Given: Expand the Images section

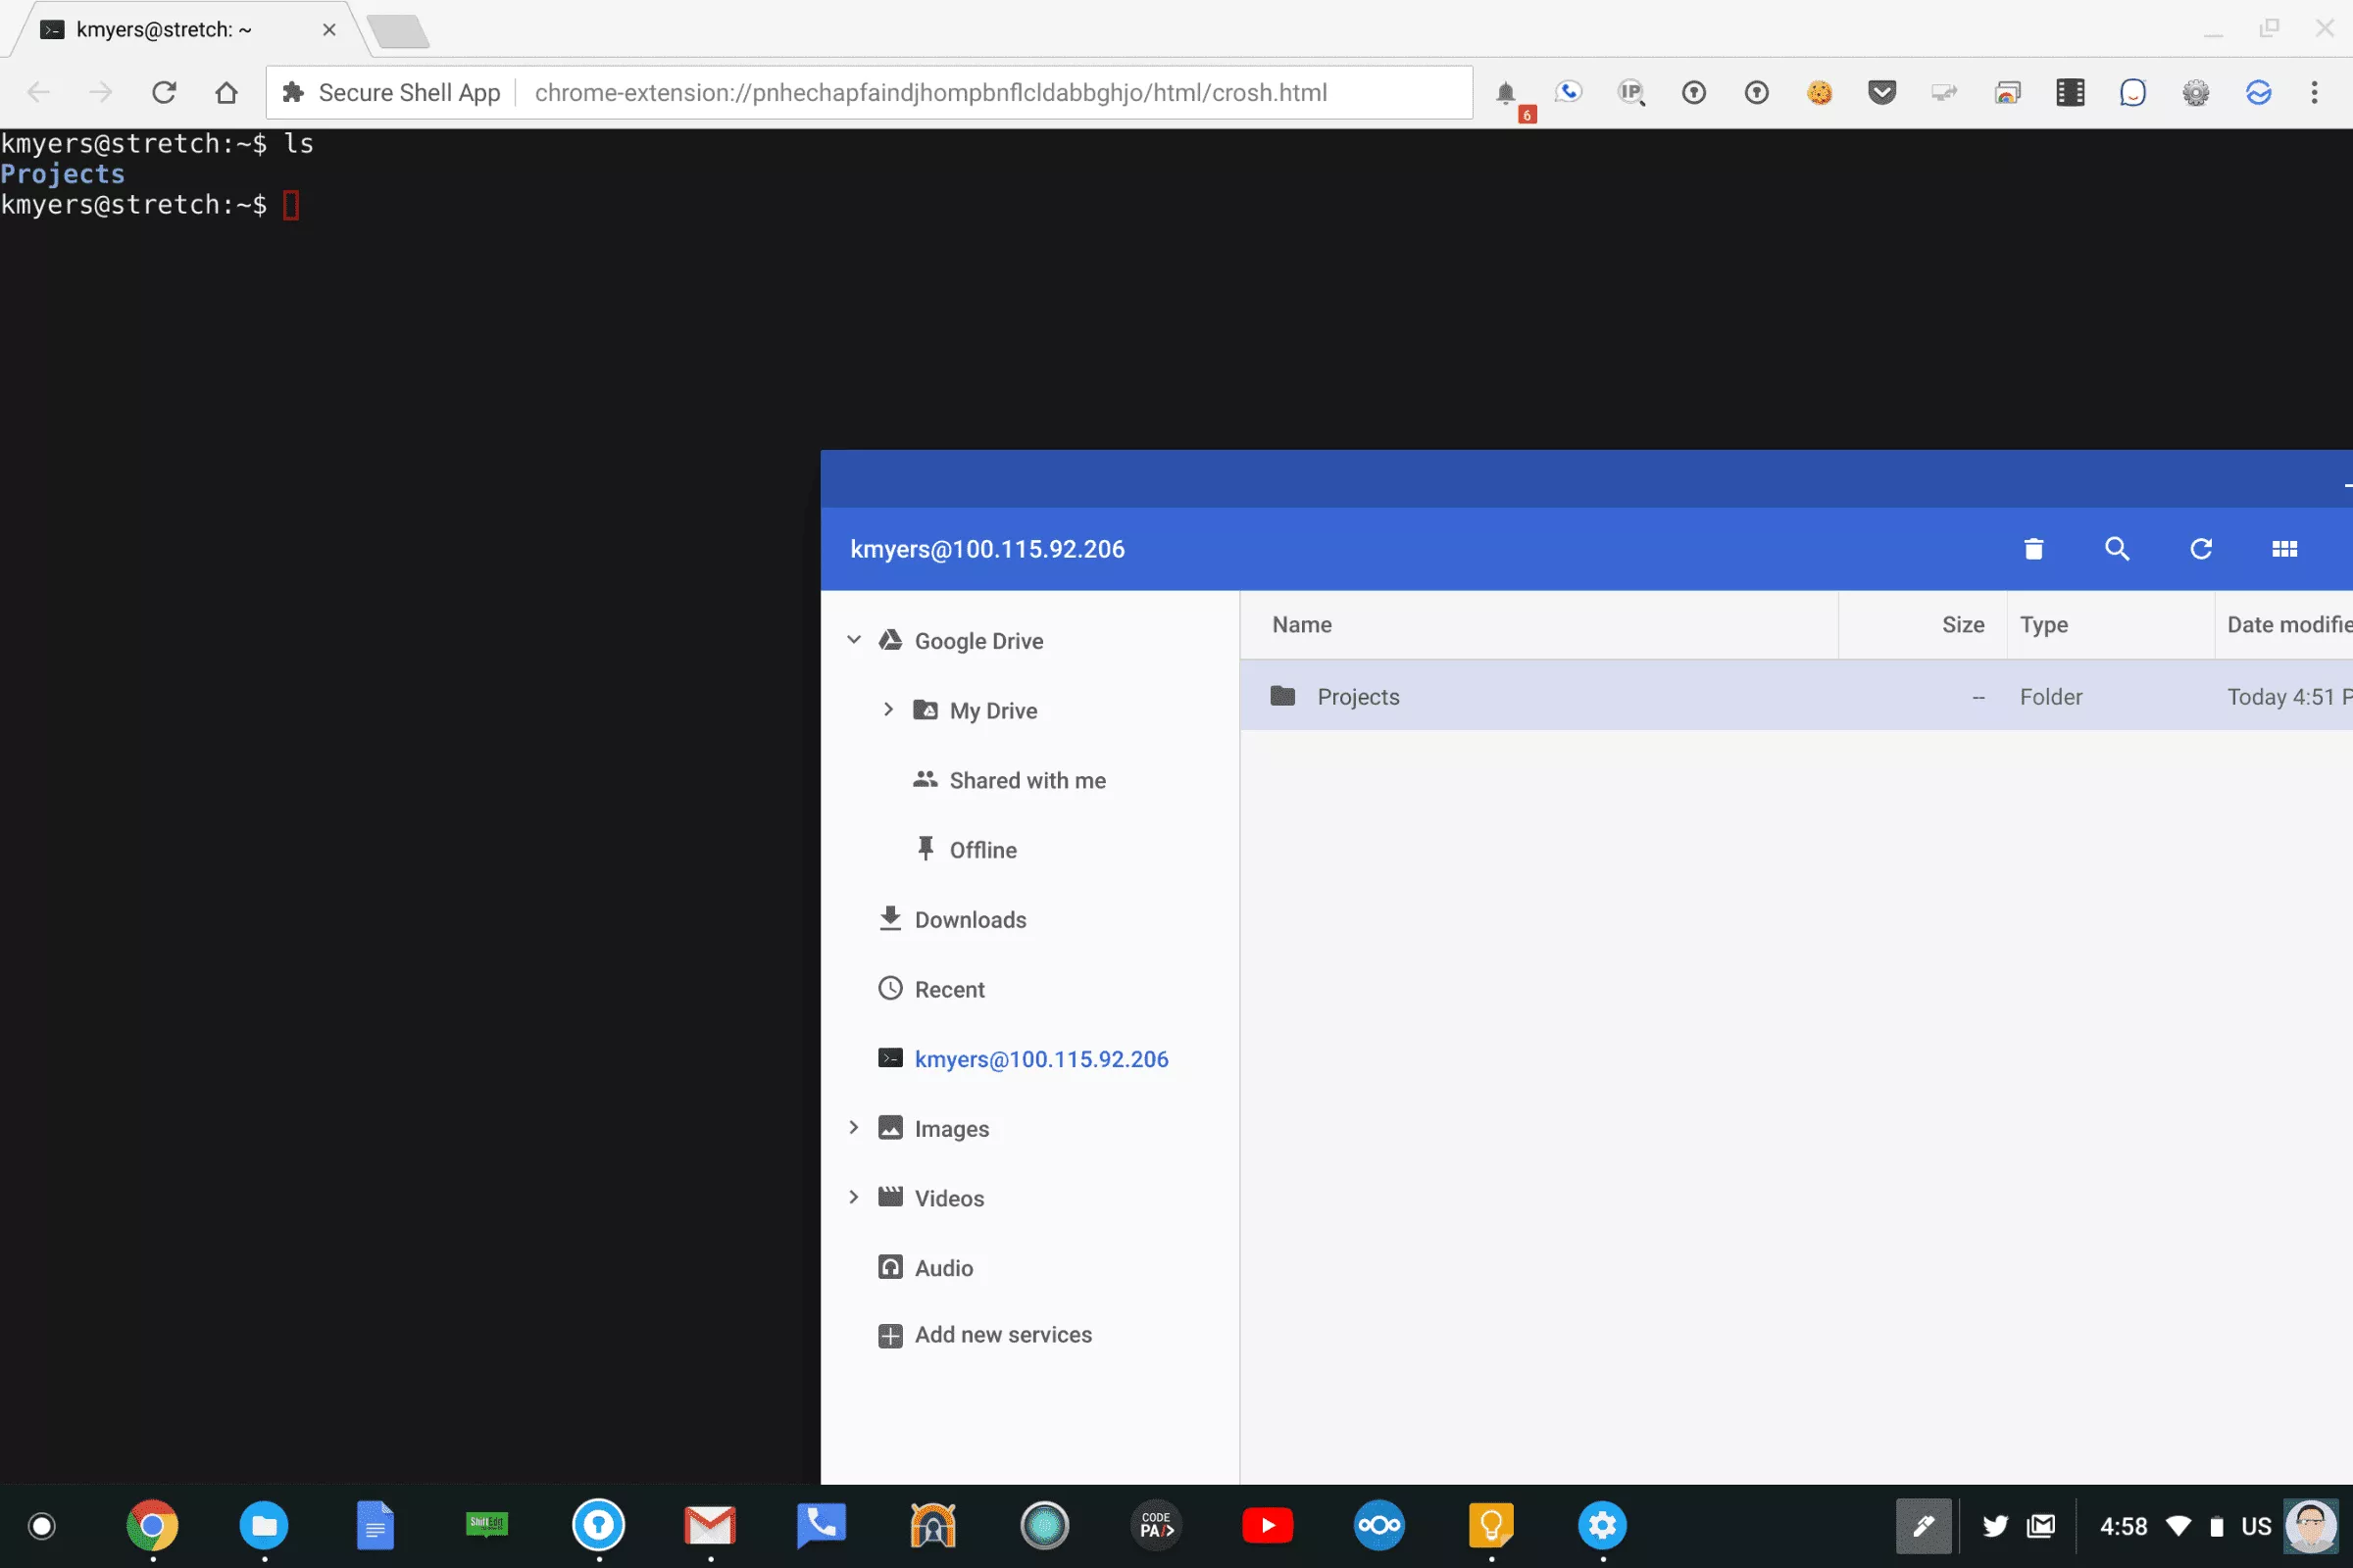Looking at the screenshot, I should [853, 1128].
